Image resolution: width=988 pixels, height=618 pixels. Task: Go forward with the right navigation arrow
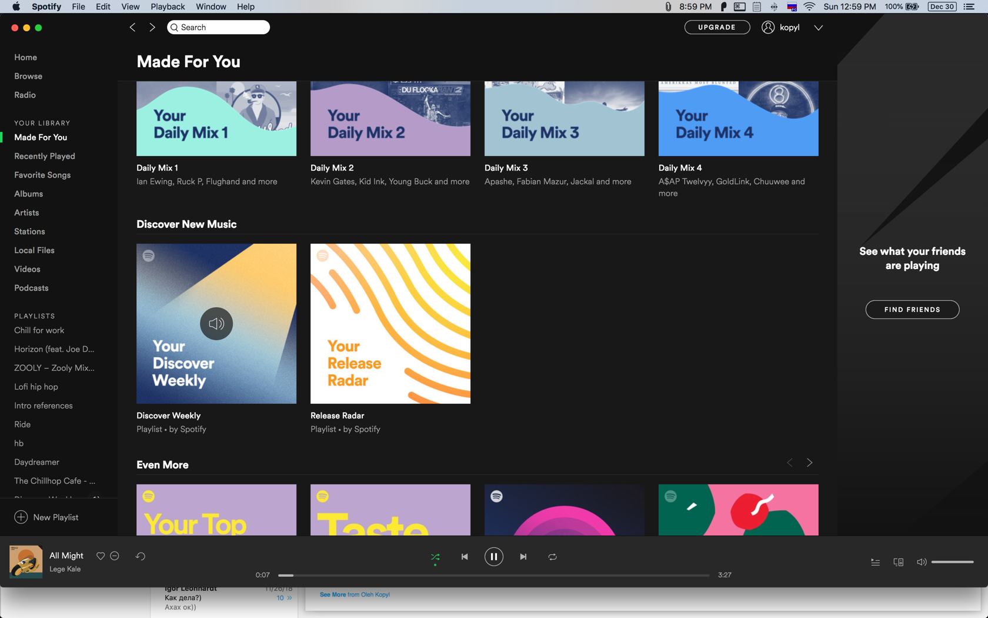152,27
